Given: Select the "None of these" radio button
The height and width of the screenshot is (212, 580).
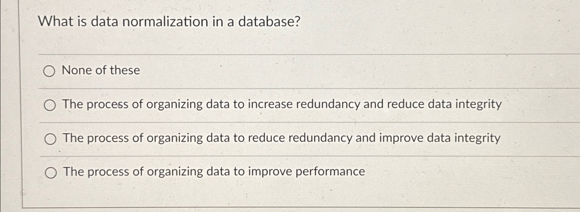Looking at the screenshot, I should [50, 71].
